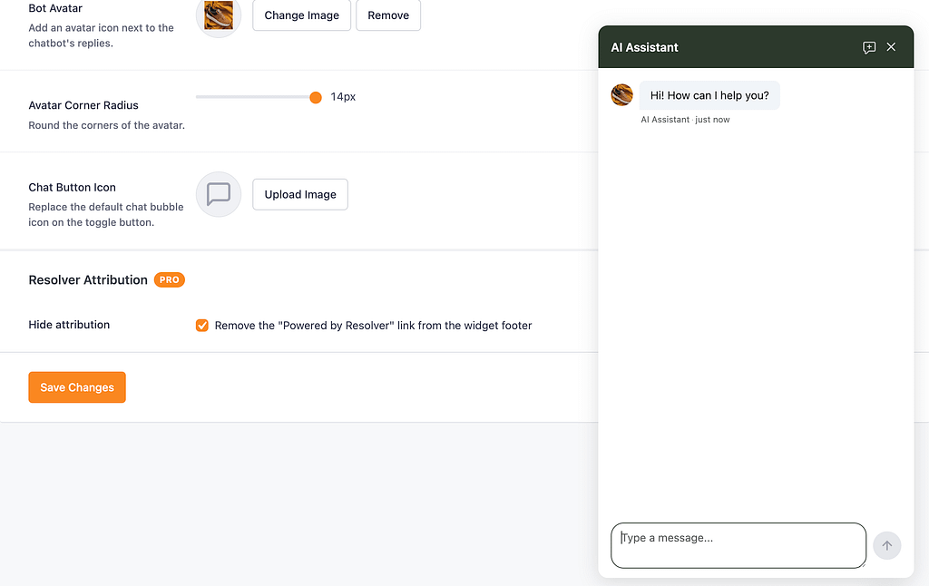Click the Resolver Attribution heading
Screen dimensions: 929x586
[88, 279]
